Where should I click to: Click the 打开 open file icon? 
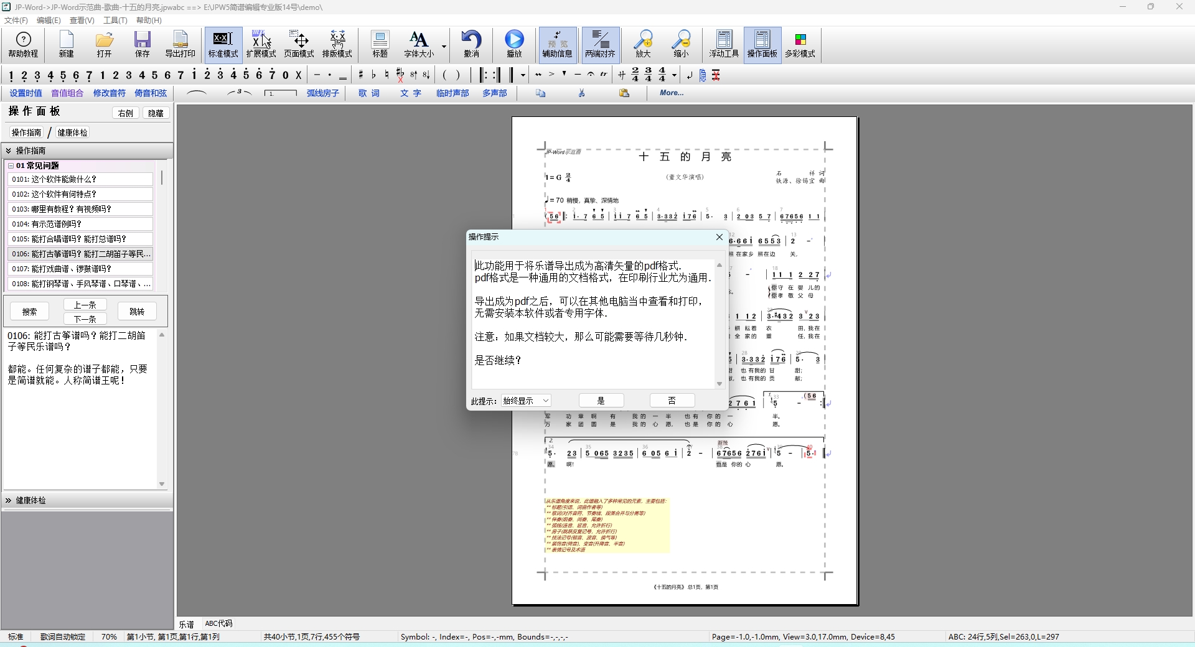coord(105,44)
